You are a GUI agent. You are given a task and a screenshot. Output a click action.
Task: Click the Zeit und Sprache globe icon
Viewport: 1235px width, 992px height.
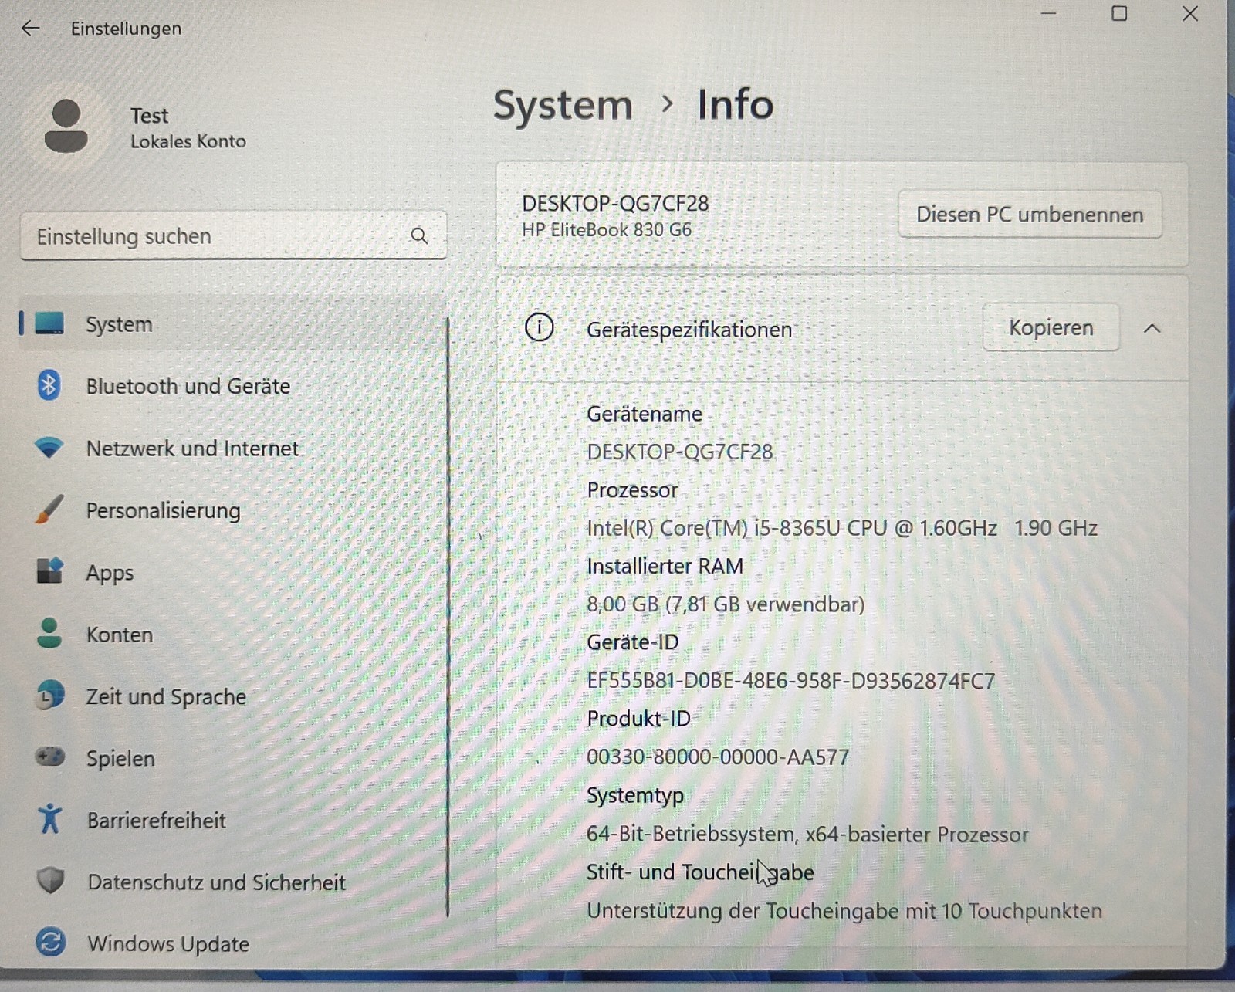[50, 696]
